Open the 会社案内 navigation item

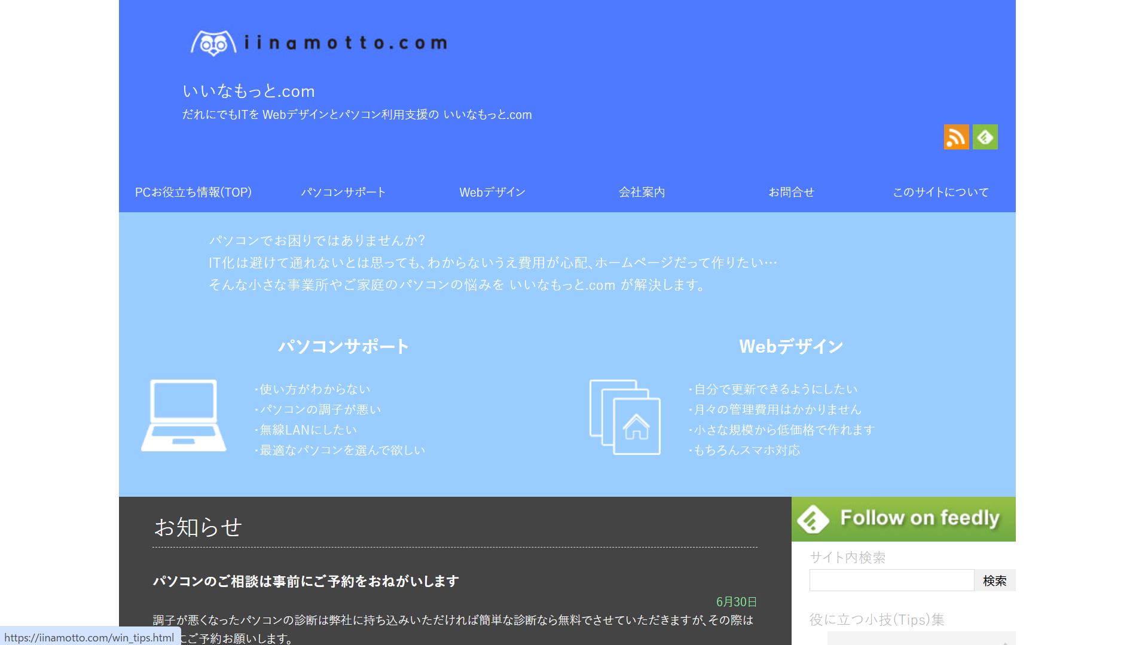tap(642, 192)
